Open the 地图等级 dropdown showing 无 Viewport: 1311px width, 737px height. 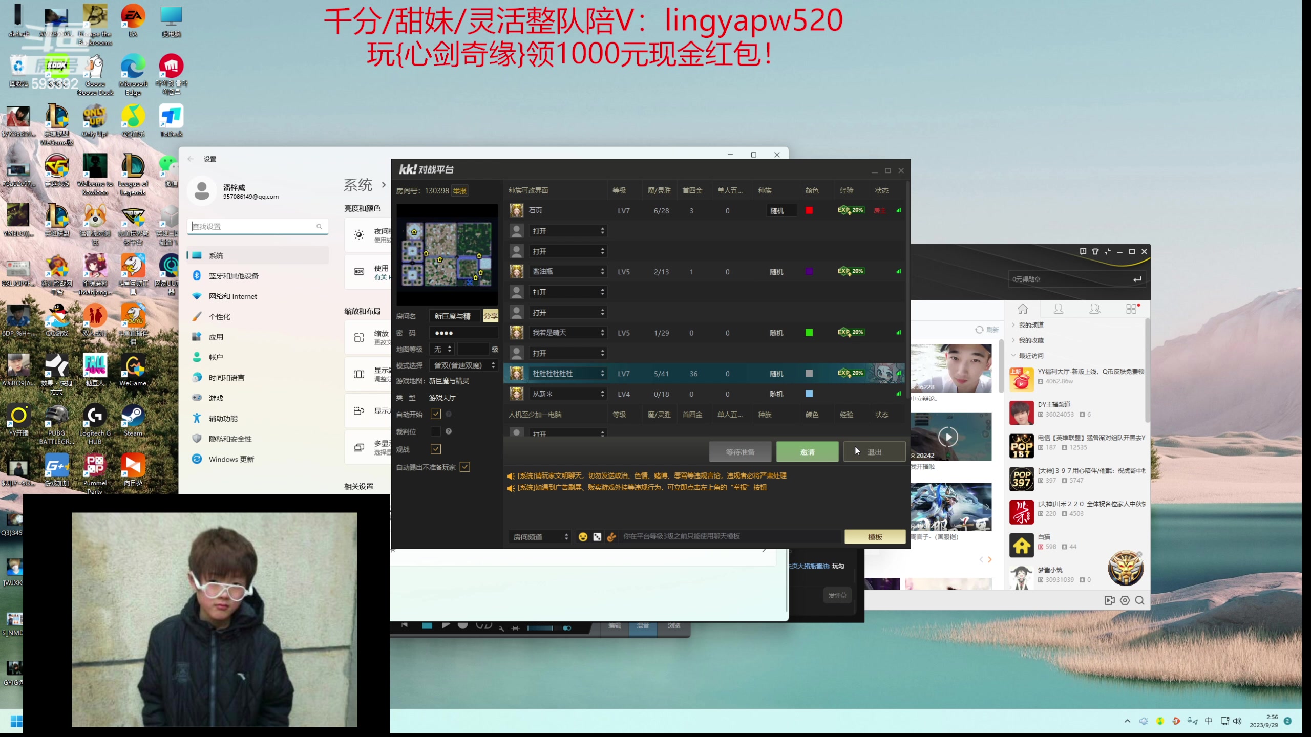click(442, 349)
